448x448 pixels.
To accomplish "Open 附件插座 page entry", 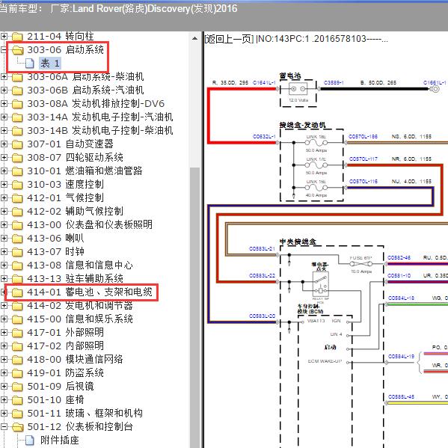I will click(x=59, y=441).
